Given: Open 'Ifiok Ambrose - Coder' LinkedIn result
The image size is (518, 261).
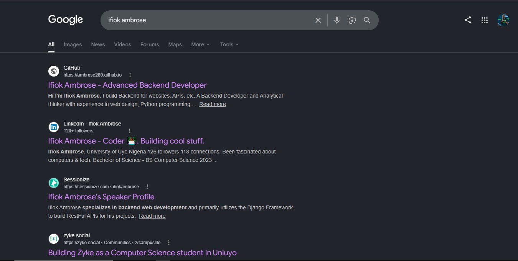Looking at the screenshot, I should tap(126, 141).
